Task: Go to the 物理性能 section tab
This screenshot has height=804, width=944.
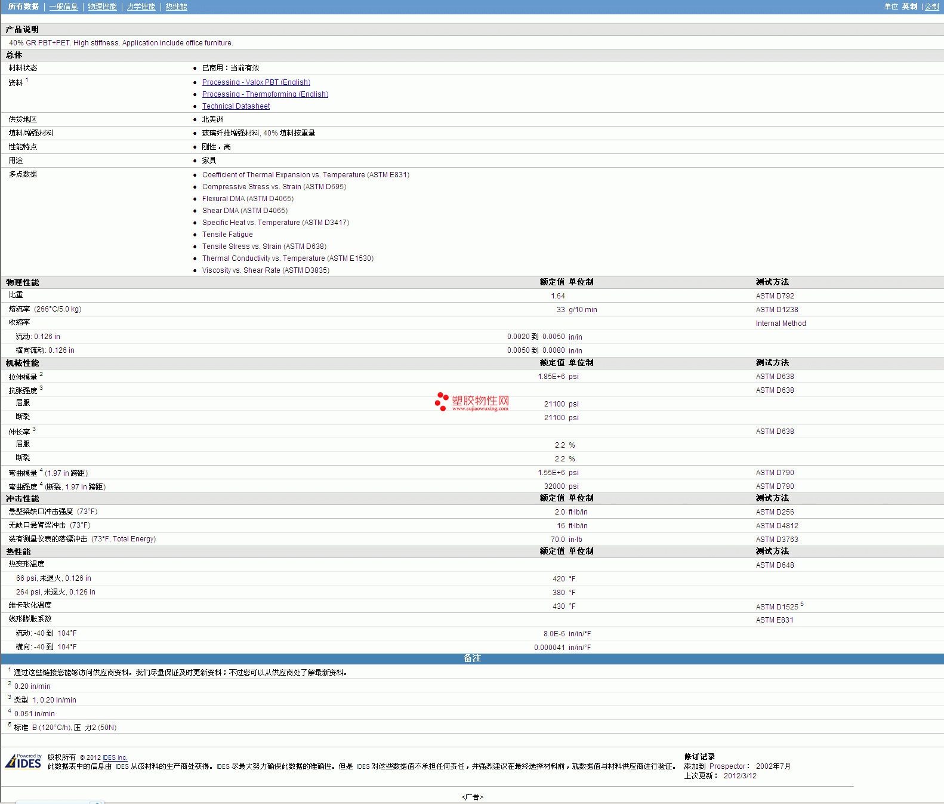Action: point(102,7)
